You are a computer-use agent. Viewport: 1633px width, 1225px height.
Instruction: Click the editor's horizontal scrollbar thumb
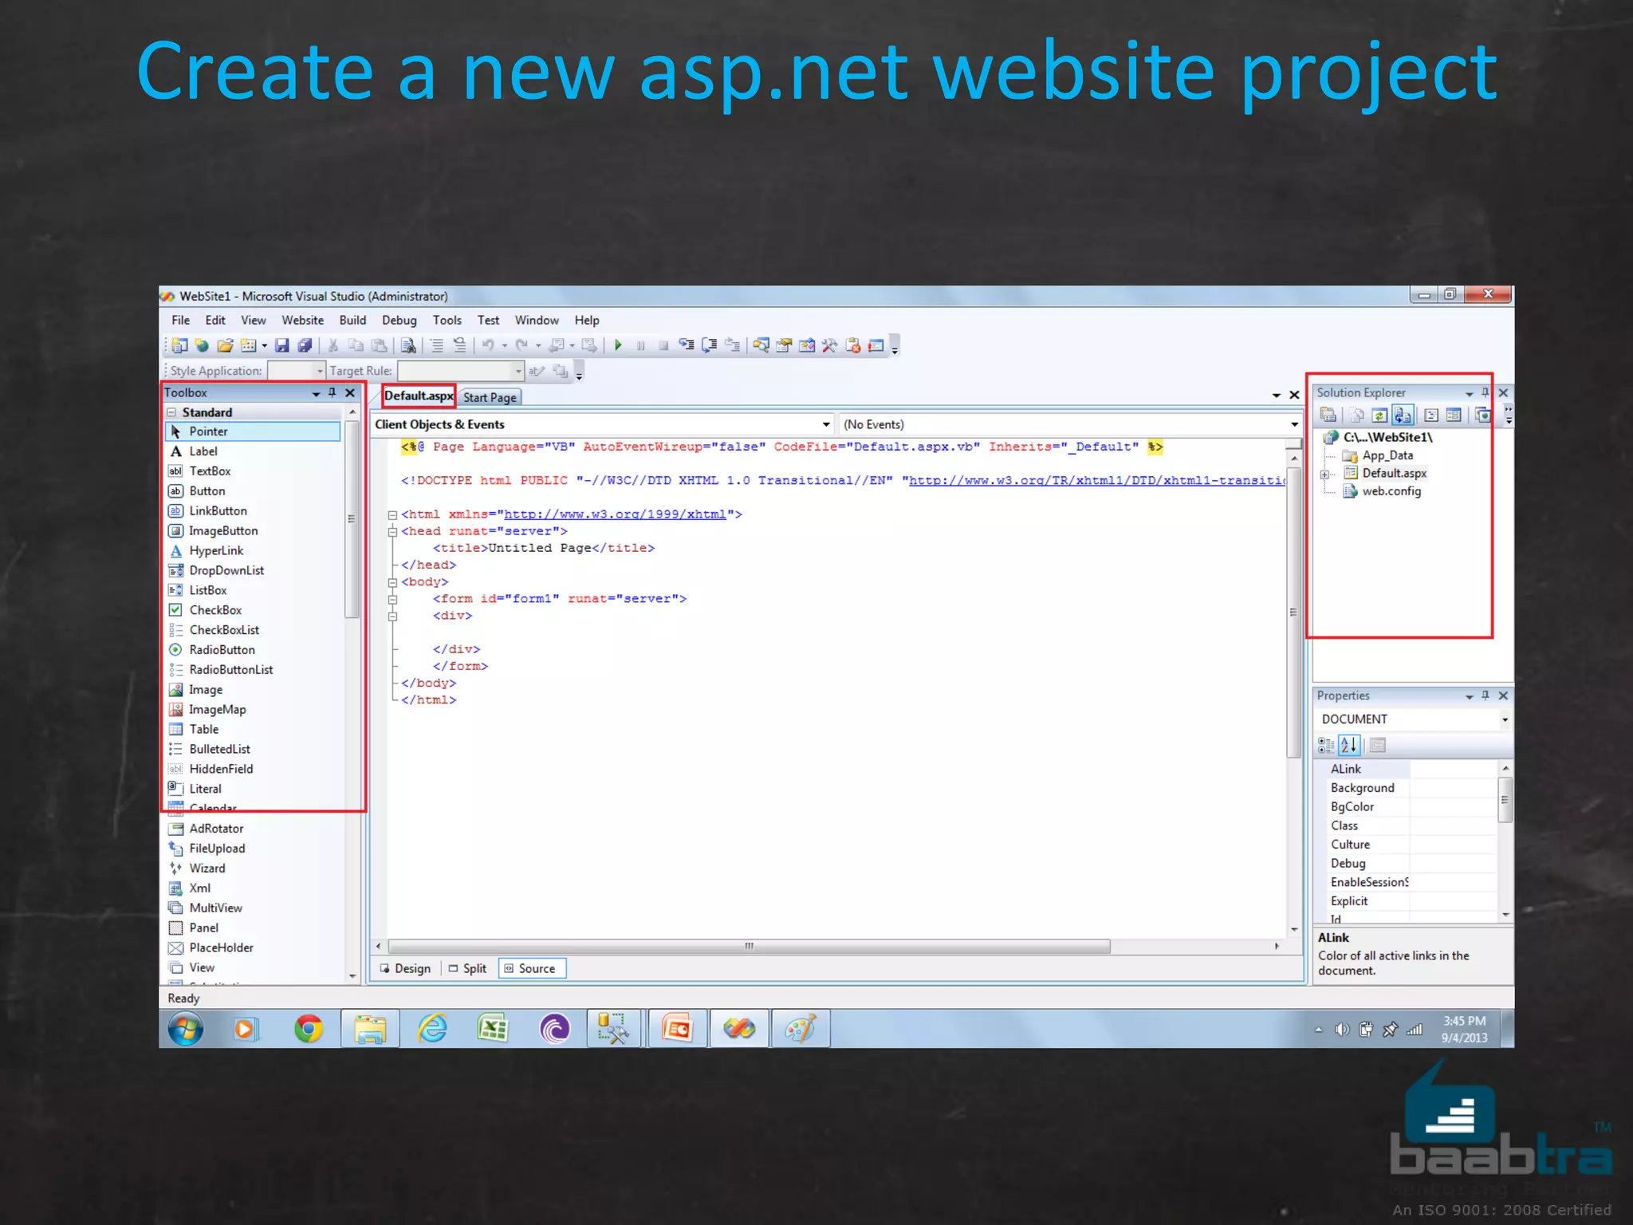pyautogui.click(x=748, y=947)
